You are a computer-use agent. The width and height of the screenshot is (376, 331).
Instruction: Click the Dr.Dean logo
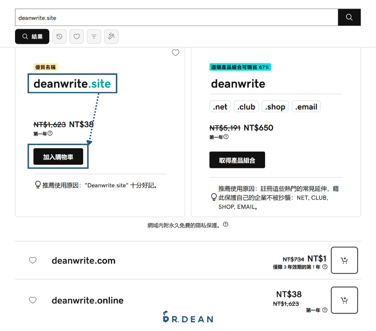tap(188, 318)
